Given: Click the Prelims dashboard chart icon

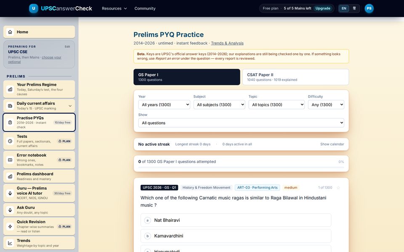Looking at the screenshot, I should (x=10, y=176).
